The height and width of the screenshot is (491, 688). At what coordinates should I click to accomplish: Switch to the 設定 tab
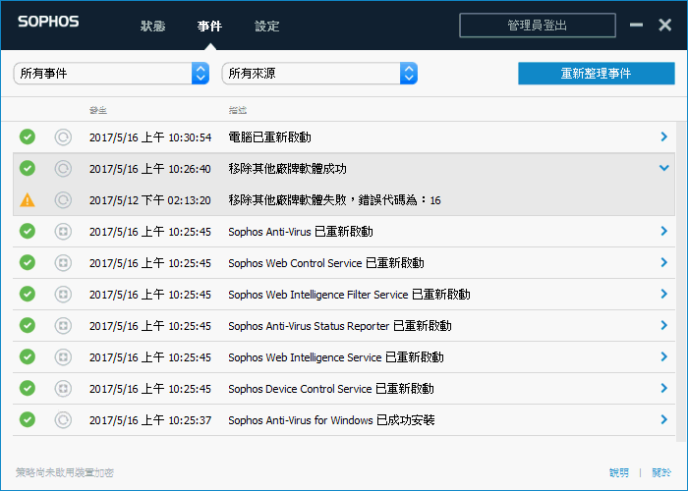click(267, 26)
